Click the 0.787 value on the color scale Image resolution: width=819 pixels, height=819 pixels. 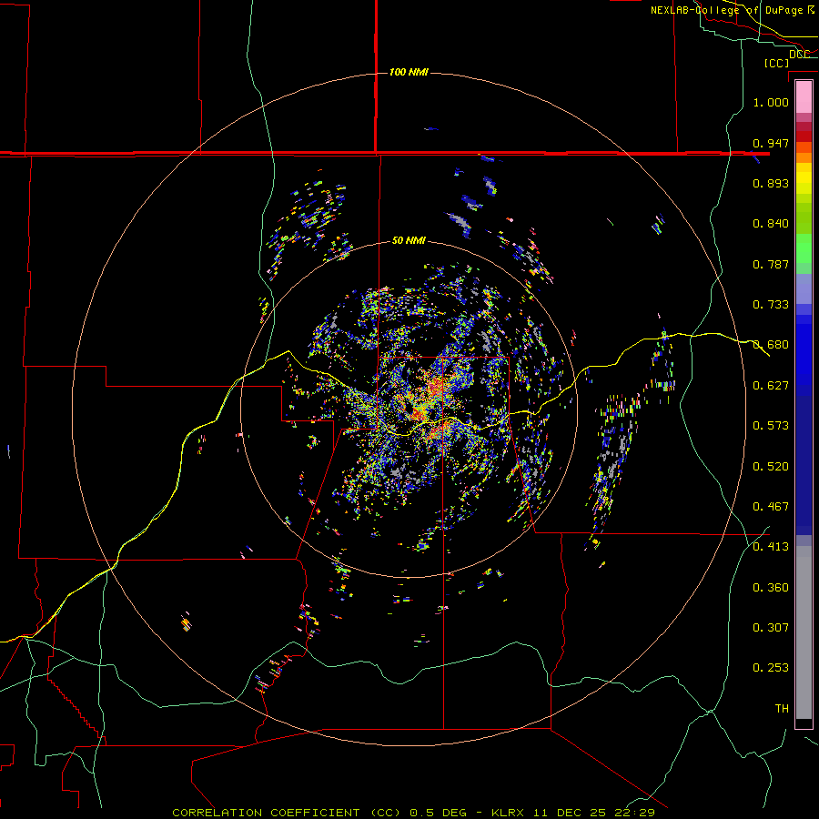tap(771, 264)
